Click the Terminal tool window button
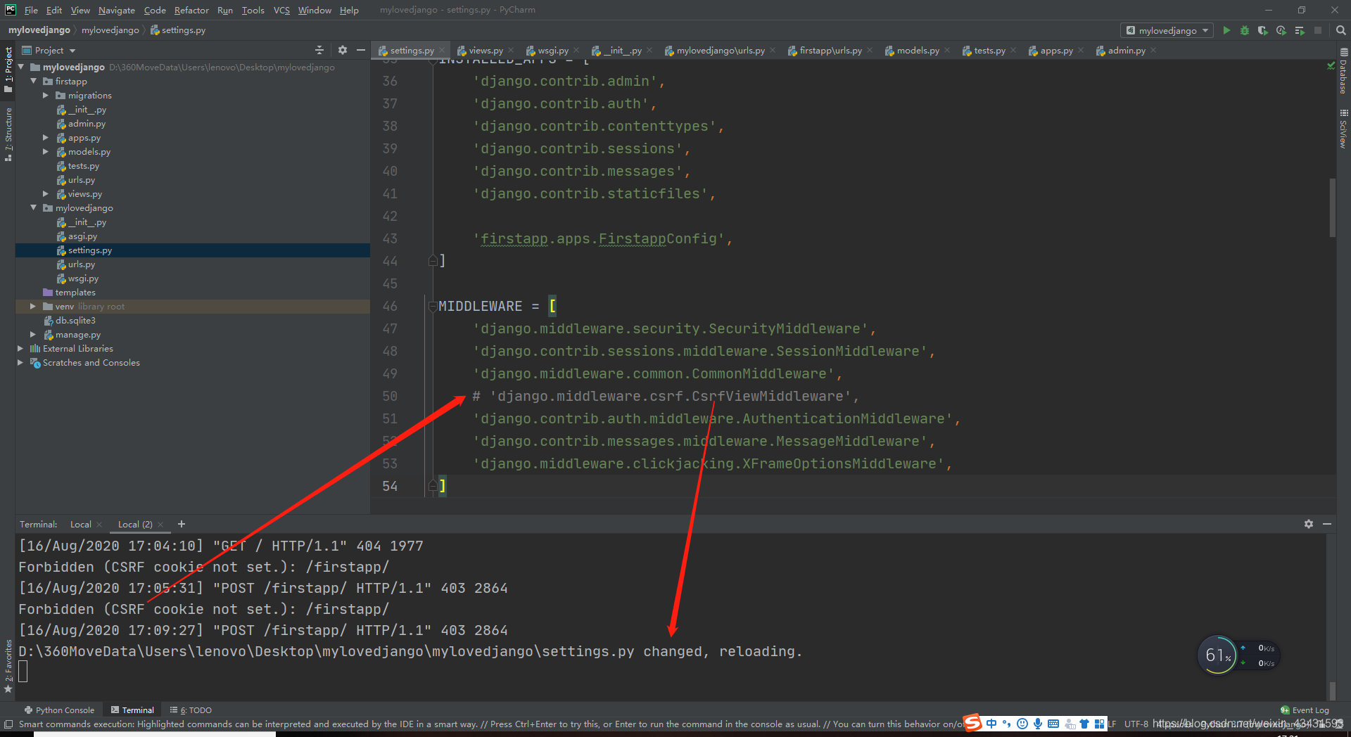The width and height of the screenshot is (1351, 737). click(x=132, y=710)
